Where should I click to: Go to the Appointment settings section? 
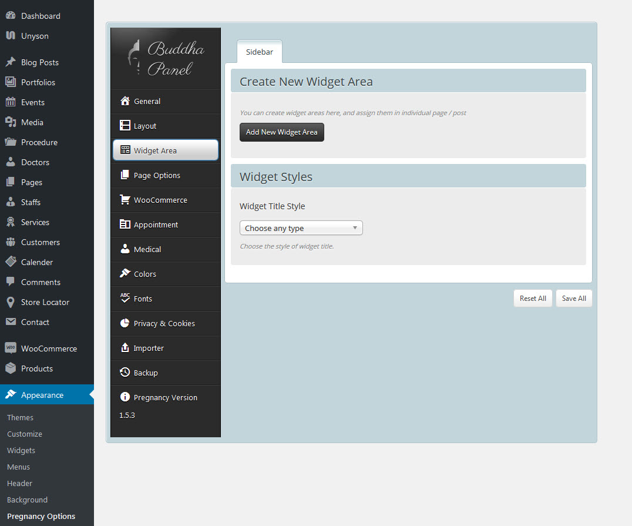(x=156, y=225)
